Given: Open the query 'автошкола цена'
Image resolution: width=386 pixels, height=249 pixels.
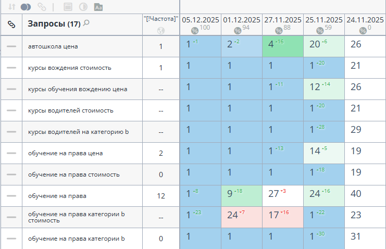Looking at the screenshot, I should coord(52,46).
